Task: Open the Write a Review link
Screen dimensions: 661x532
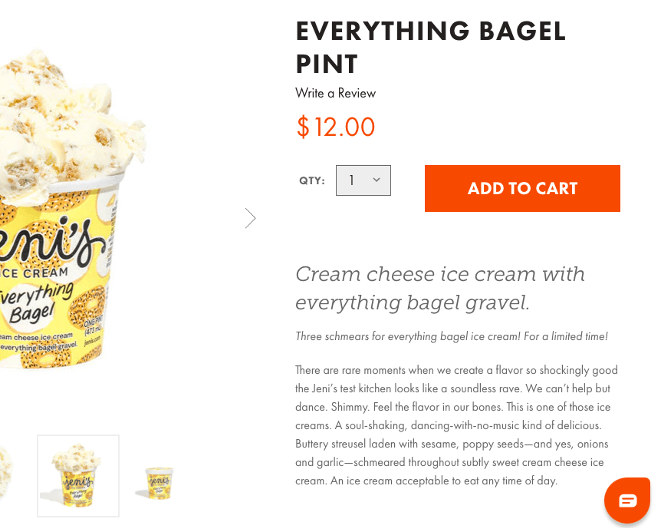Action: pyautogui.click(x=336, y=93)
